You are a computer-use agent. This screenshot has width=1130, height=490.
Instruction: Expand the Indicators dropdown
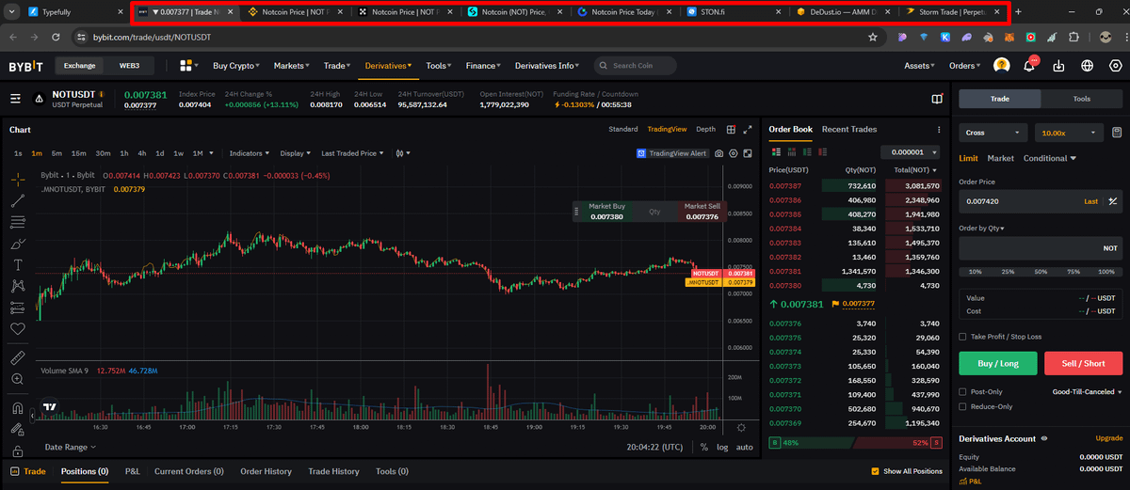pos(250,153)
